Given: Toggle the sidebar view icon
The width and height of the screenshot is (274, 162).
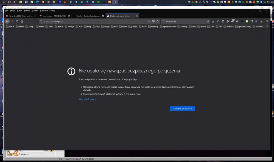Looking at the screenshot, I should click(x=223, y=21).
